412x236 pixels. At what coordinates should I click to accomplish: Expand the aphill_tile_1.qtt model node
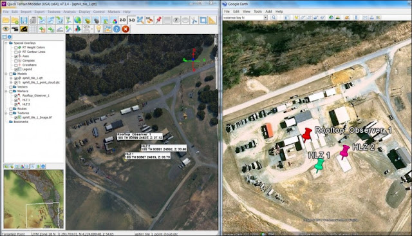(11, 78)
